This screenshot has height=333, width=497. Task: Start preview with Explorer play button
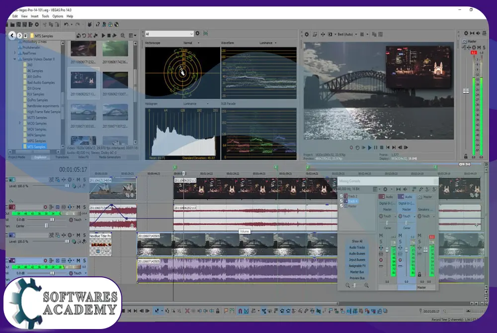pyautogui.click(x=103, y=35)
